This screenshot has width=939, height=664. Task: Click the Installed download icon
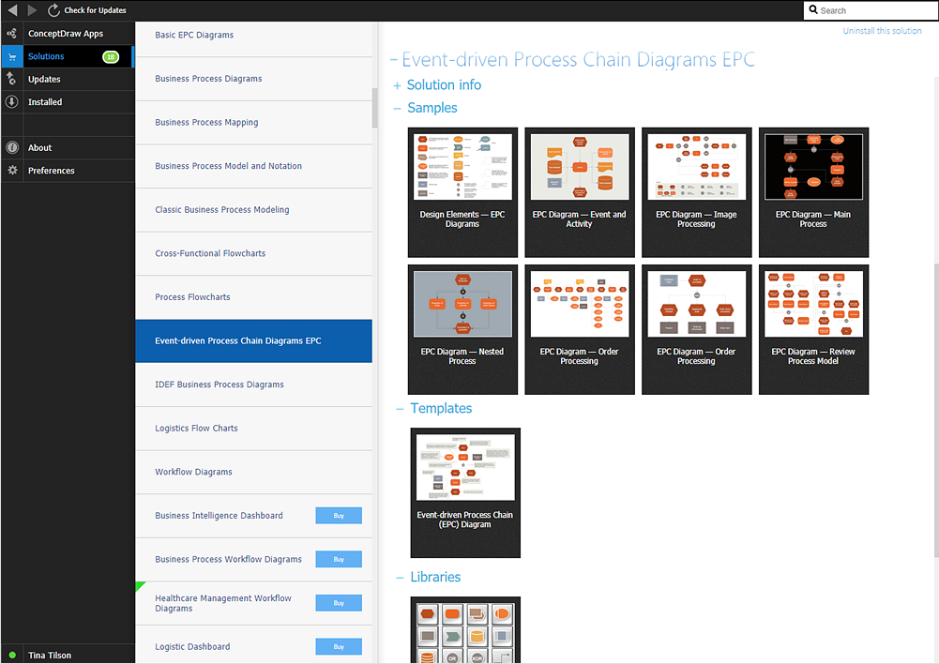coord(12,102)
